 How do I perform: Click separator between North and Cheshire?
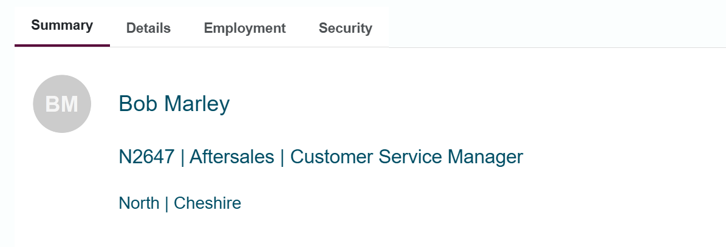[166, 203]
